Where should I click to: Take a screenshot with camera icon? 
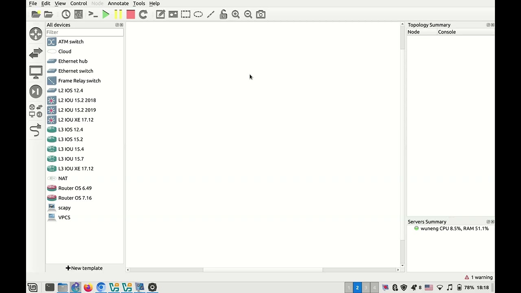click(x=261, y=14)
